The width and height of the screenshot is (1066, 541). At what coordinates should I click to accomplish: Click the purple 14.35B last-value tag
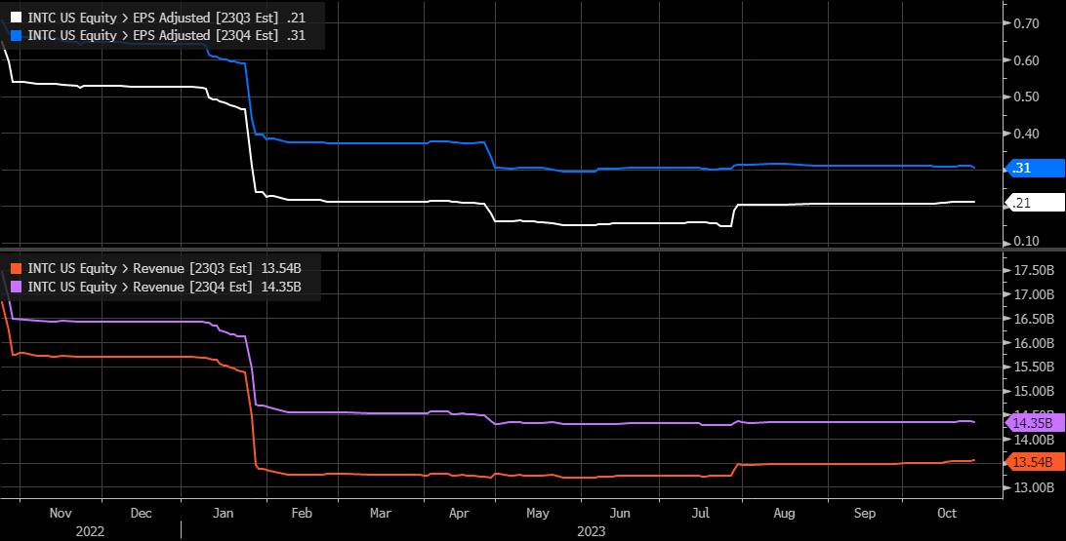(1034, 423)
